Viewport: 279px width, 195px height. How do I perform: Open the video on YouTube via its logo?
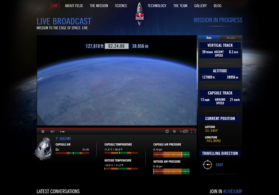(x=184, y=131)
